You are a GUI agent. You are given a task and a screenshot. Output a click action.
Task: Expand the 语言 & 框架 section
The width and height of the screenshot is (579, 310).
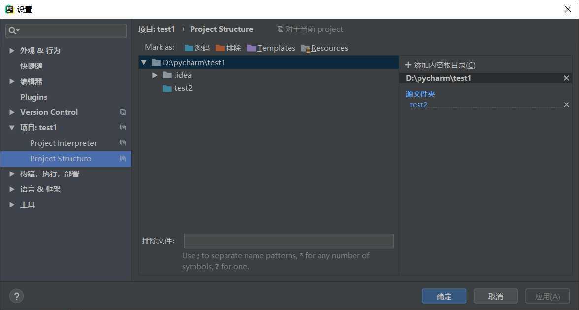point(12,189)
